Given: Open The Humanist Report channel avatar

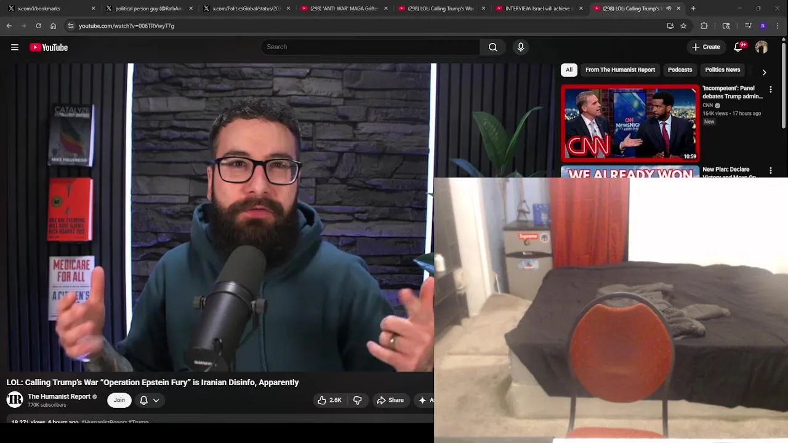Looking at the screenshot, I should 15,400.
